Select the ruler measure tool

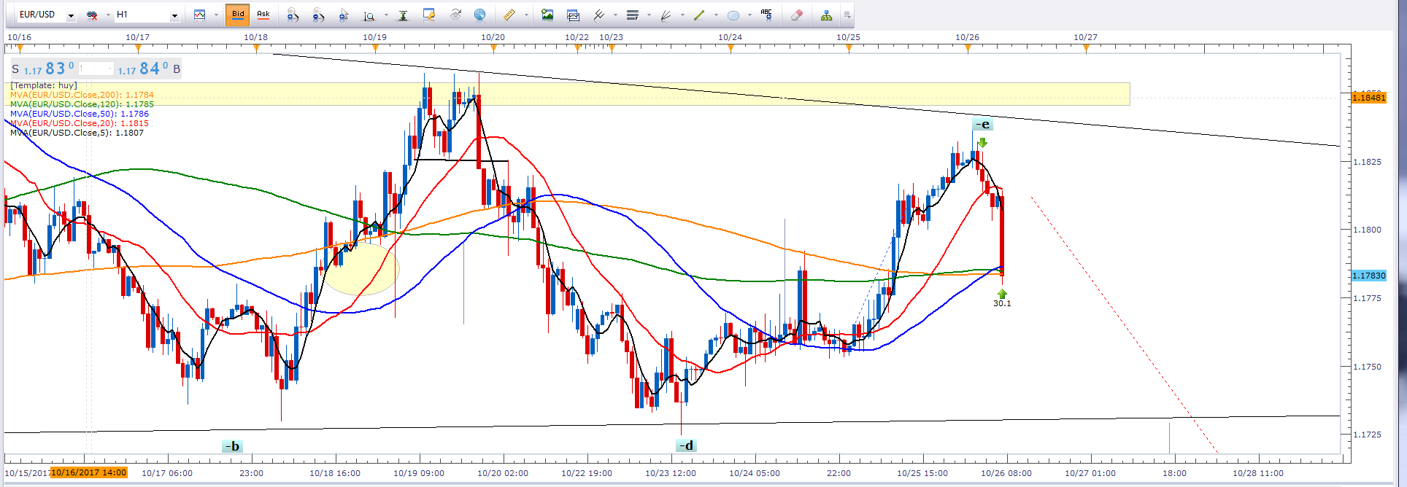coord(509,15)
